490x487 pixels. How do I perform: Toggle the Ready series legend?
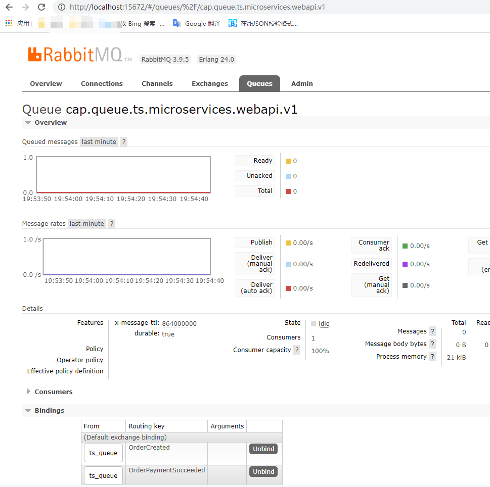pyautogui.click(x=255, y=161)
